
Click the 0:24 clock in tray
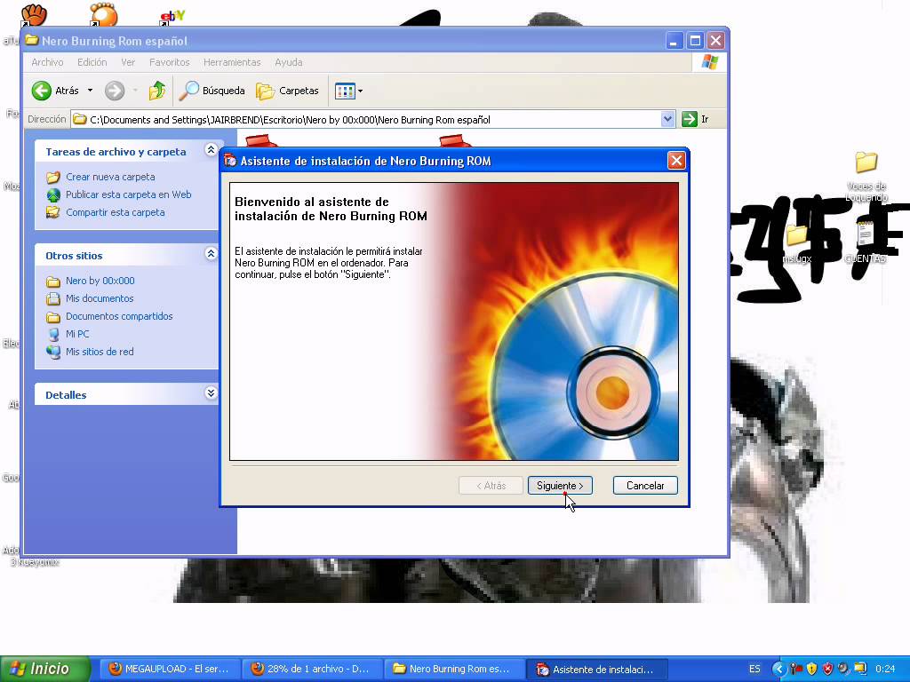pyautogui.click(x=885, y=669)
